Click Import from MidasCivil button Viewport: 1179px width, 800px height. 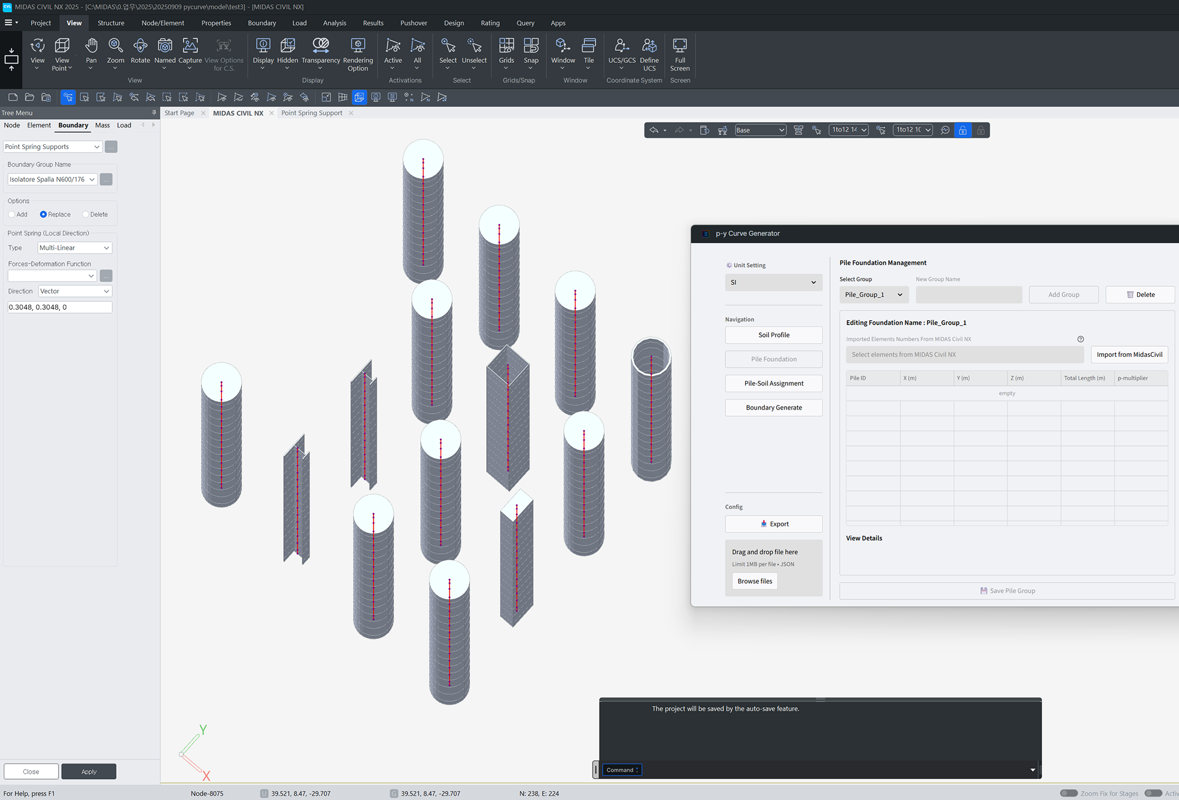1129,354
